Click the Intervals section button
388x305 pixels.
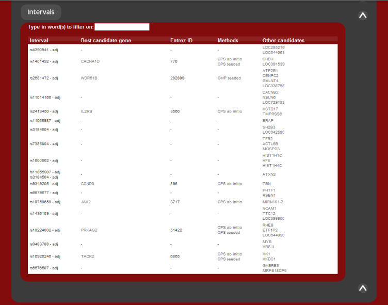click(41, 12)
